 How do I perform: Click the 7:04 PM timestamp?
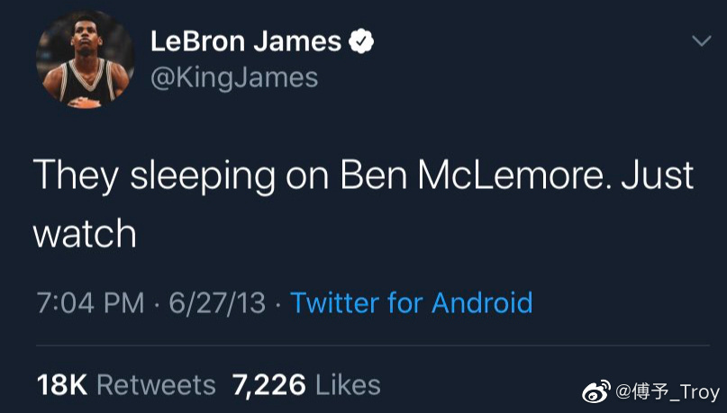90,302
